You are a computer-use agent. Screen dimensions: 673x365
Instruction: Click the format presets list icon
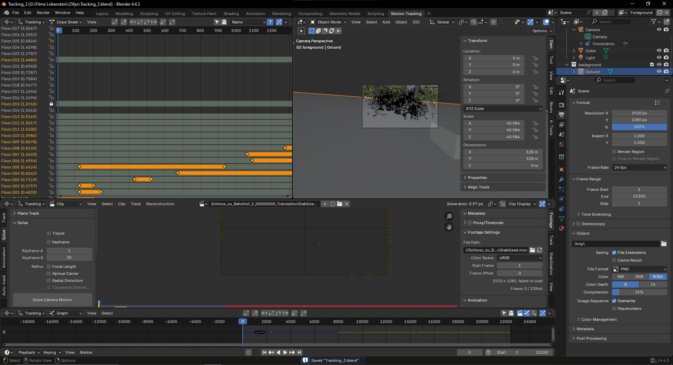tap(657, 103)
